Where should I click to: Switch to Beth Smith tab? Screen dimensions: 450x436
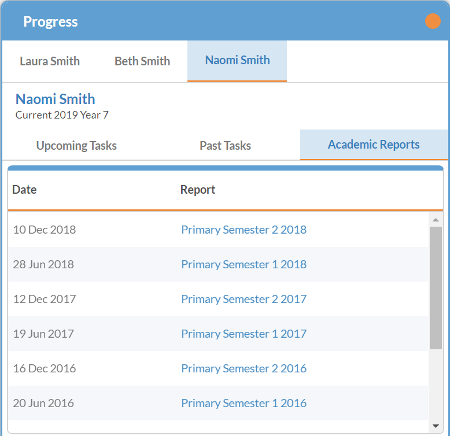[x=142, y=61]
